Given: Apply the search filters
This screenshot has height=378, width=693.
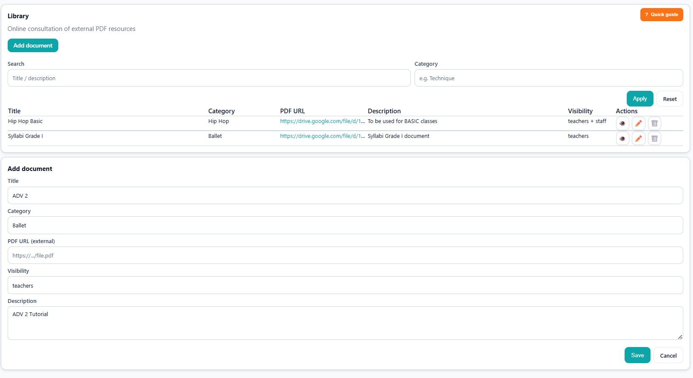Looking at the screenshot, I should 639,99.
